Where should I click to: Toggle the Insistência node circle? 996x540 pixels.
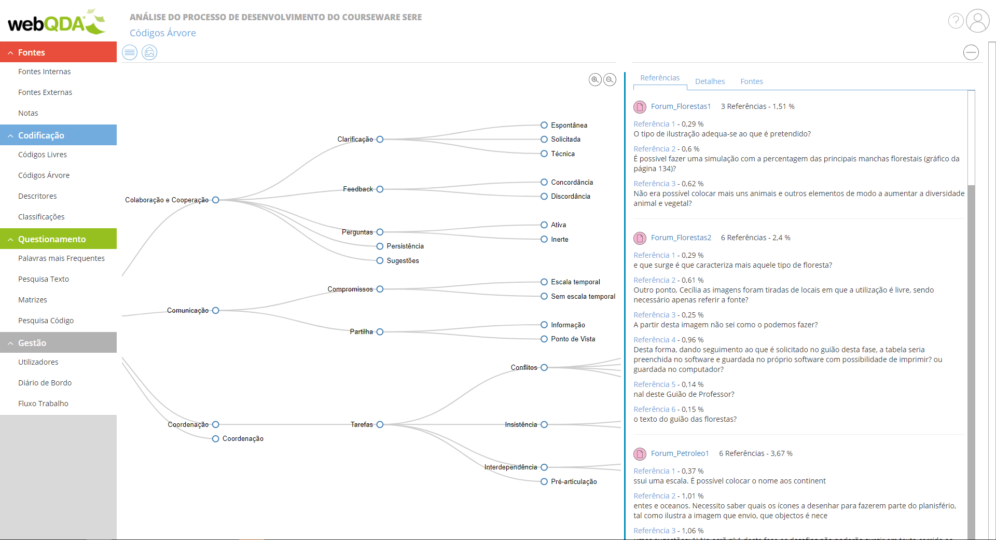click(x=544, y=424)
